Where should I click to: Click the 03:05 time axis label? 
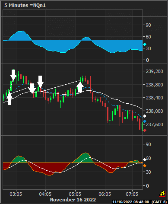(x=16, y=194)
